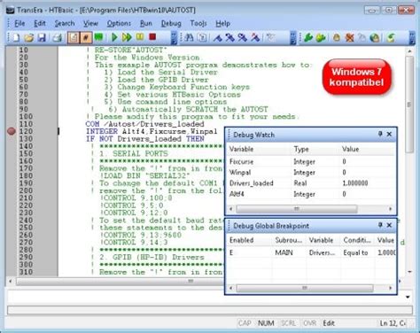
Task: Toggle the red breakpoint marker at line 120
Action: coord(12,131)
